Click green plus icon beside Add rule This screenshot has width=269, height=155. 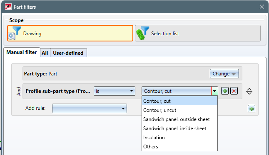pyautogui.click(x=252, y=109)
